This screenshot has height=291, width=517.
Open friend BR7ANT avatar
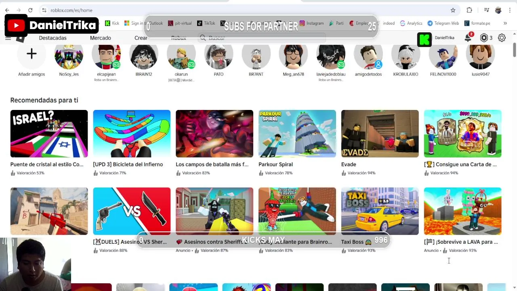coord(256,55)
